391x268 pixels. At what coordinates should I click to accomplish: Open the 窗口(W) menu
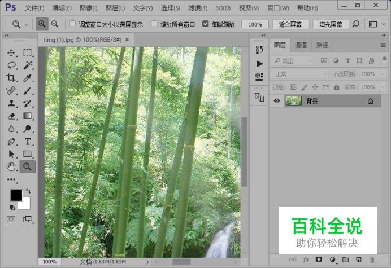[x=278, y=8]
